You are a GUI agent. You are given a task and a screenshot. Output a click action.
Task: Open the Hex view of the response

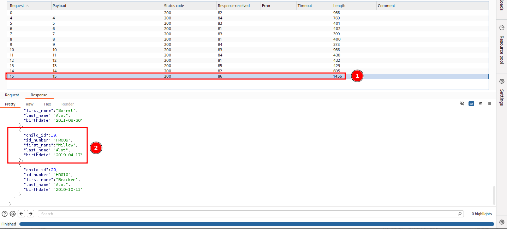(47, 104)
